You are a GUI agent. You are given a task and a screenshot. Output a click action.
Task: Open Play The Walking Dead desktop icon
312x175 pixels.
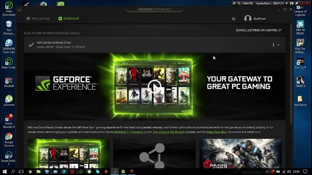pyautogui.click(x=300, y=46)
